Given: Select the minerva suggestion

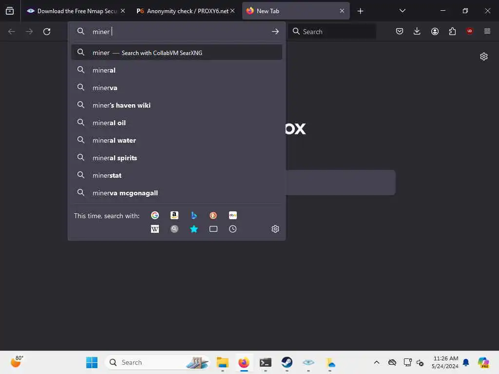Looking at the screenshot, I should tap(176, 88).
